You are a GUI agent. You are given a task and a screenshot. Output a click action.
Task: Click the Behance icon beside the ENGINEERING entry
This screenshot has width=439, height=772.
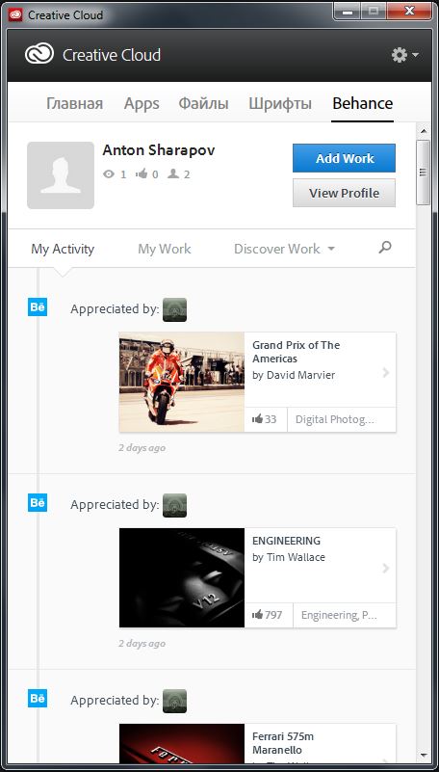pos(38,503)
